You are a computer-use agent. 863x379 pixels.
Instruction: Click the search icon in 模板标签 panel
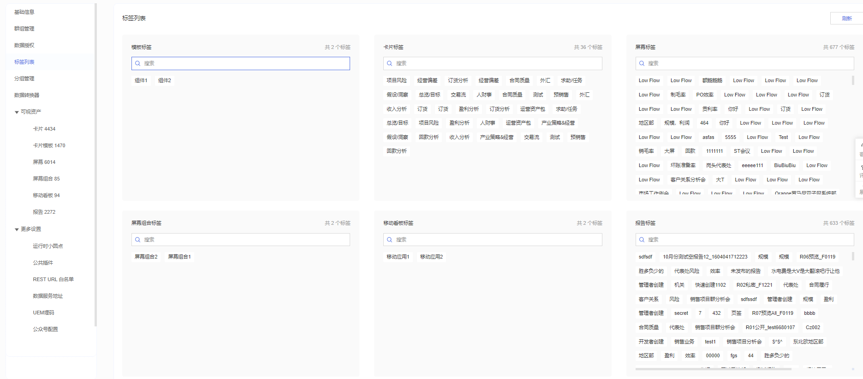pos(137,64)
